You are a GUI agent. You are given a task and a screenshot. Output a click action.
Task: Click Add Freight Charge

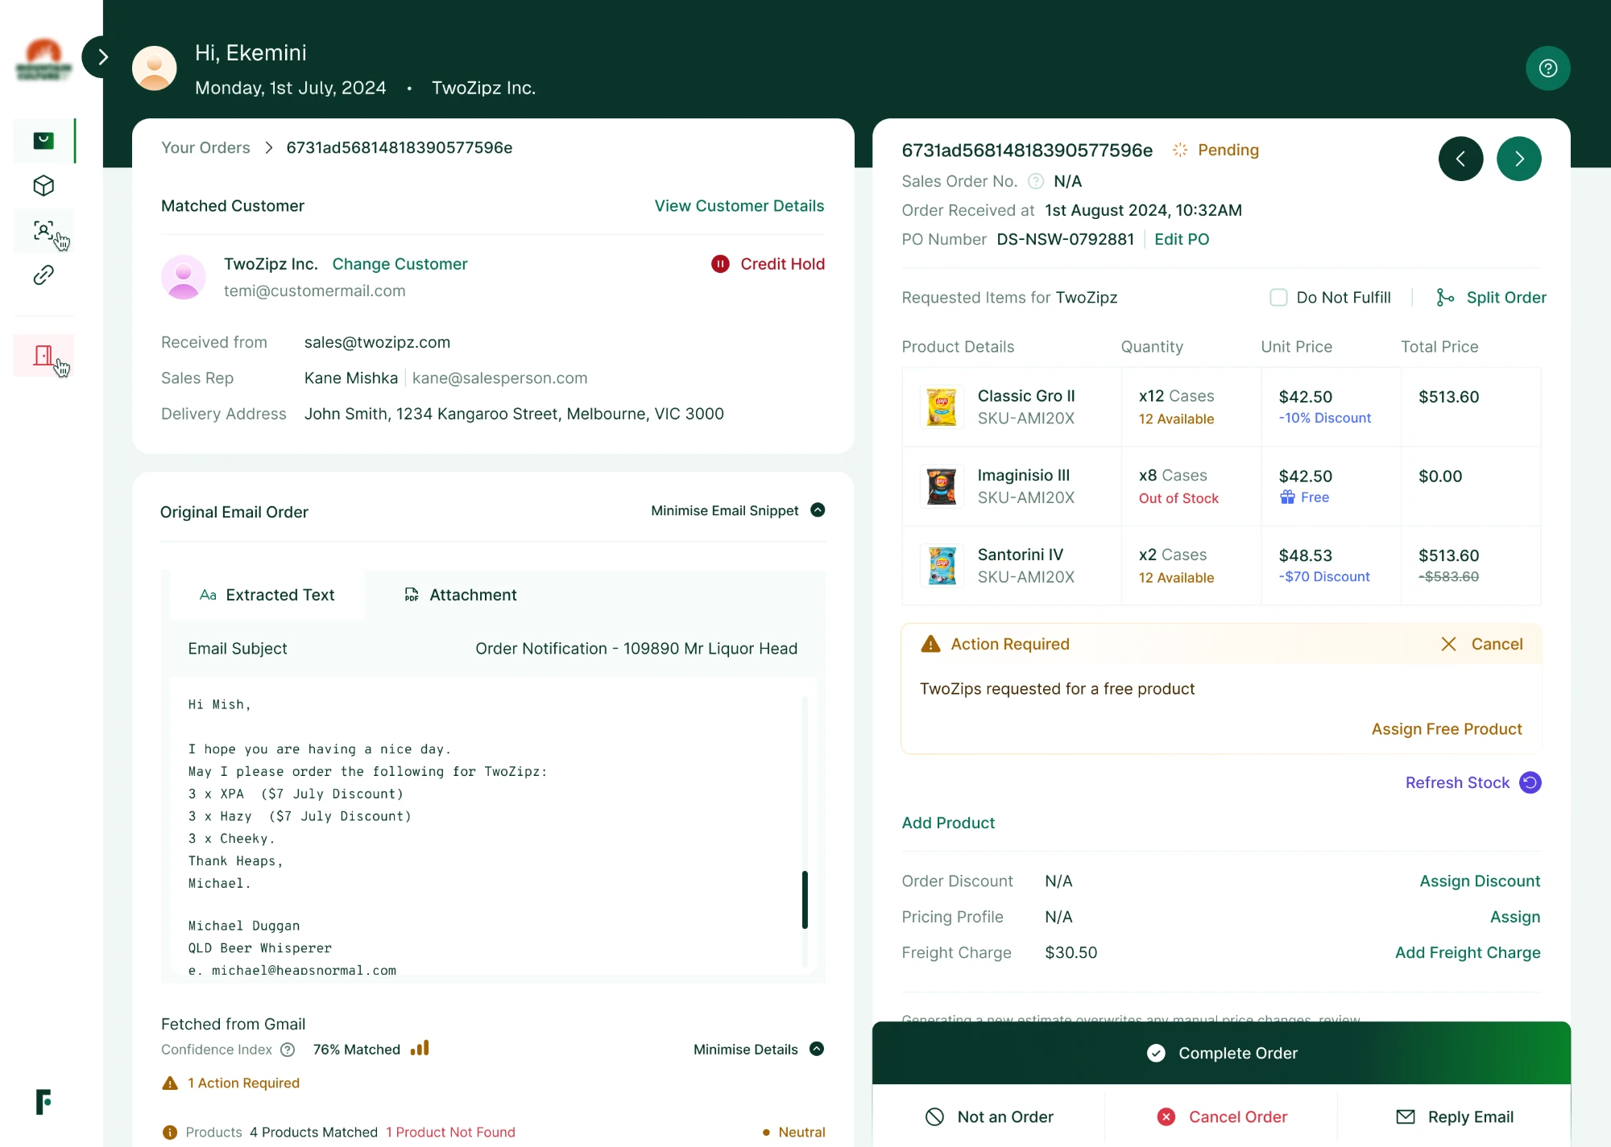click(x=1468, y=953)
